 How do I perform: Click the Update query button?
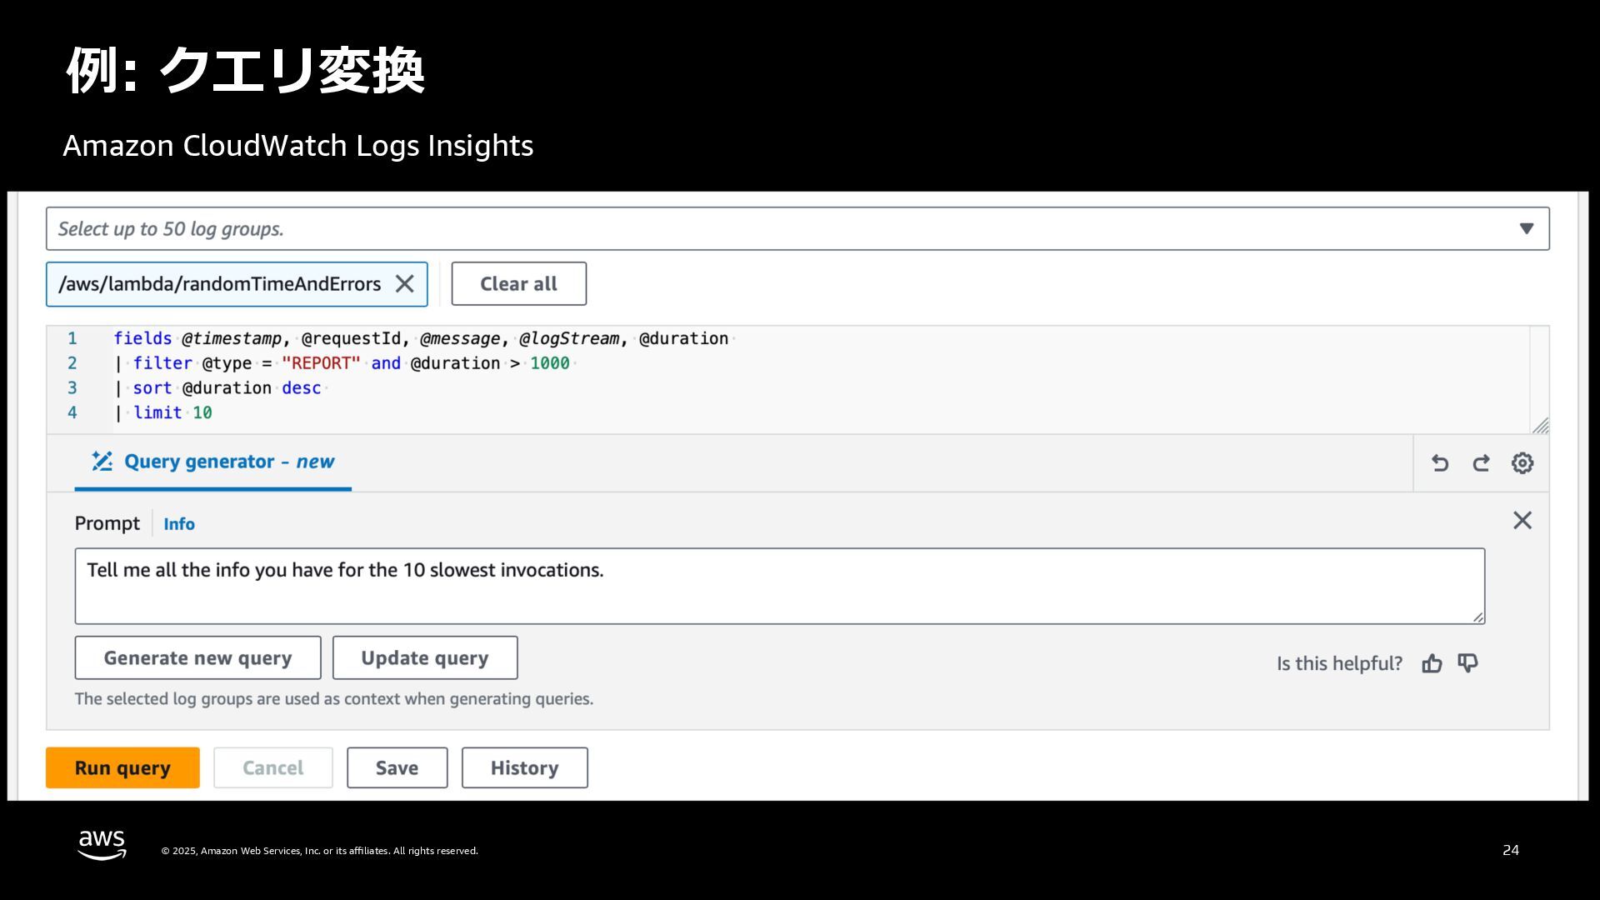pyautogui.click(x=425, y=658)
